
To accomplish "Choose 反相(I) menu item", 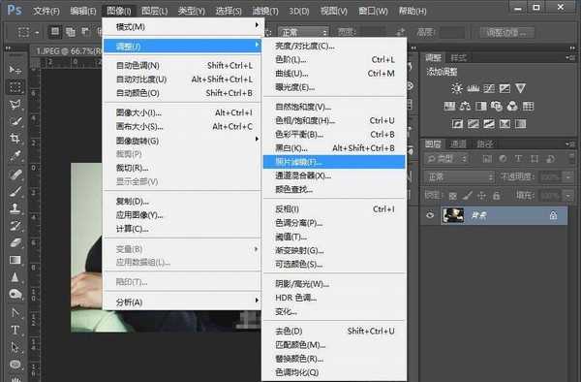I will (x=334, y=209).
